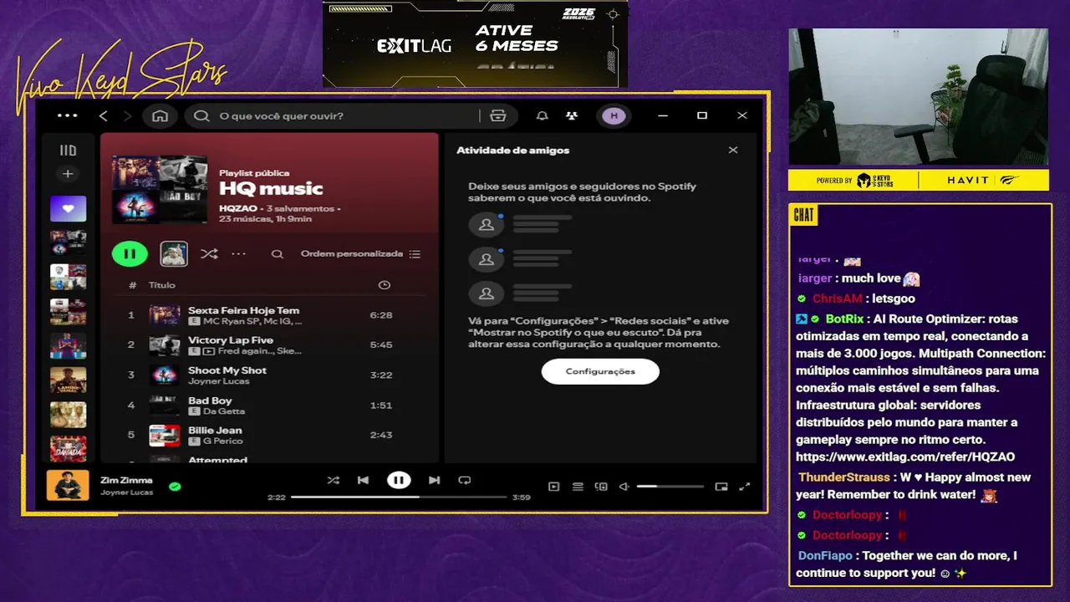Go forward with the right arrow
The image size is (1070, 602).
tap(128, 115)
